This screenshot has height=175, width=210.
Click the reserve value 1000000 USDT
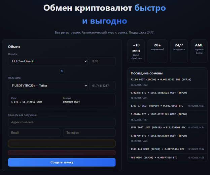71,102
